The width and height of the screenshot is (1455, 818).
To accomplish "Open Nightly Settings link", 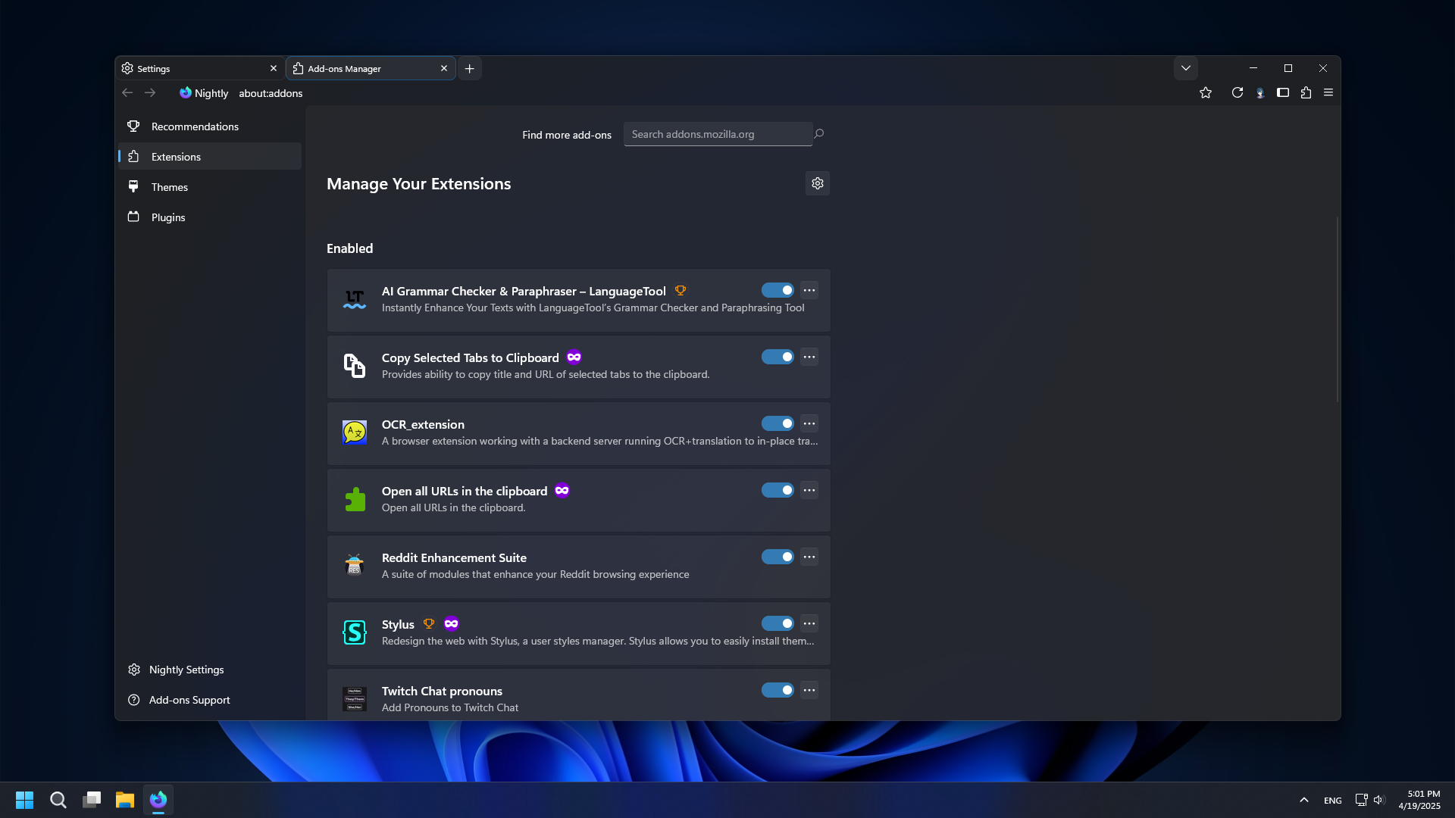I will (x=186, y=670).
